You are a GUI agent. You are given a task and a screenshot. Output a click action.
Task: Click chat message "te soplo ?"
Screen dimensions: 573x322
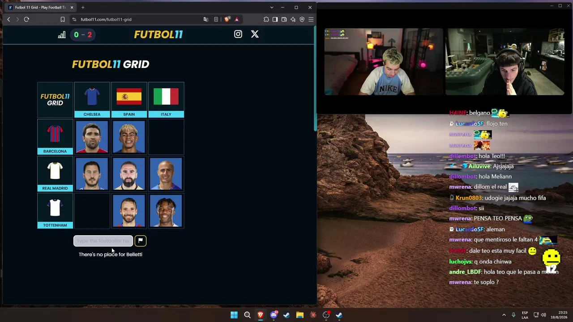pyautogui.click(x=486, y=282)
